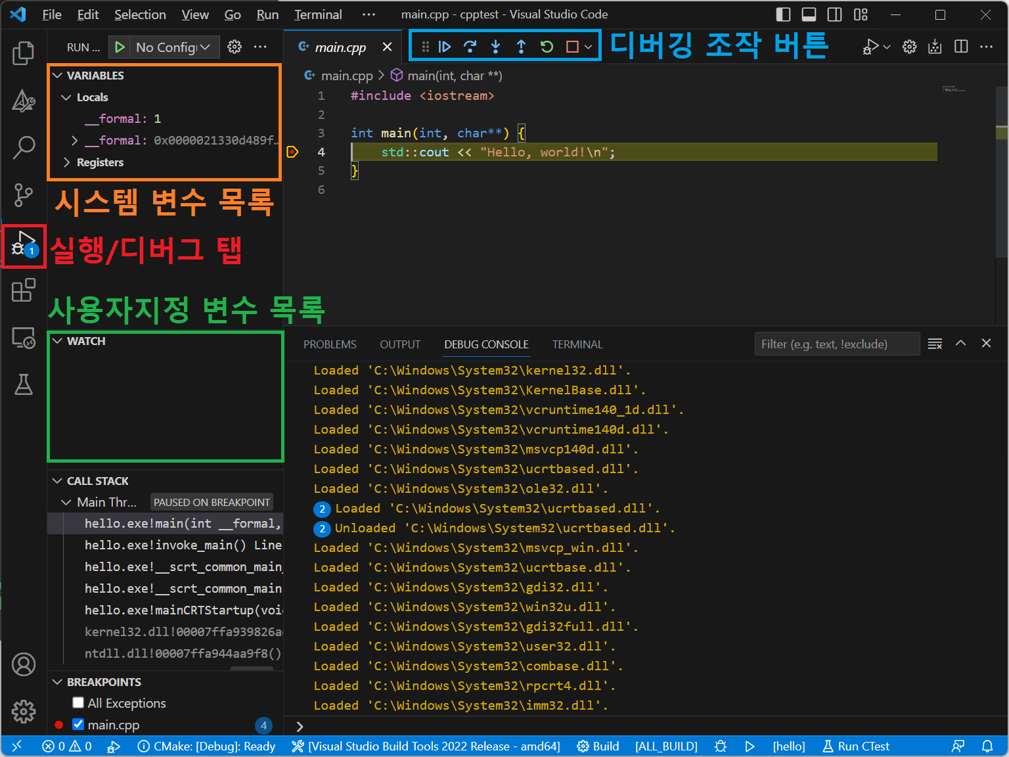This screenshot has width=1009, height=757.
Task: Open the Source Control view
Action: click(x=24, y=195)
